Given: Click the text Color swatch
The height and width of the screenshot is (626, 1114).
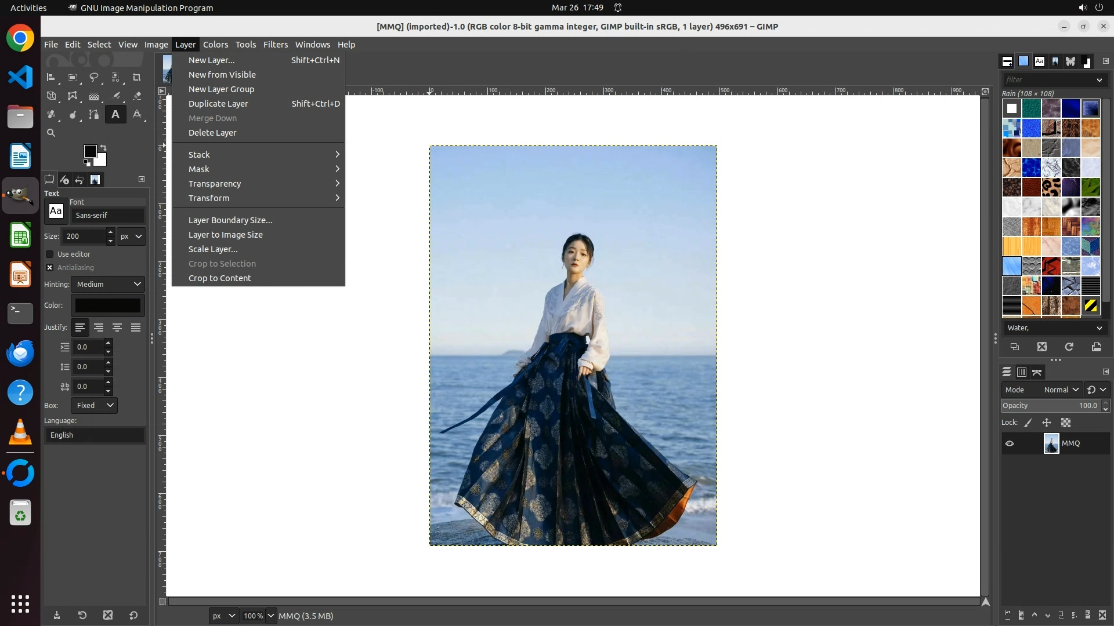Looking at the screenshot, I should 108,305.
